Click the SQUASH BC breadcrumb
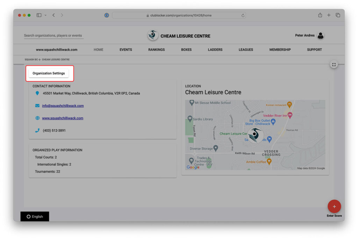Screen dimensions: 358x239 point(31,59)
